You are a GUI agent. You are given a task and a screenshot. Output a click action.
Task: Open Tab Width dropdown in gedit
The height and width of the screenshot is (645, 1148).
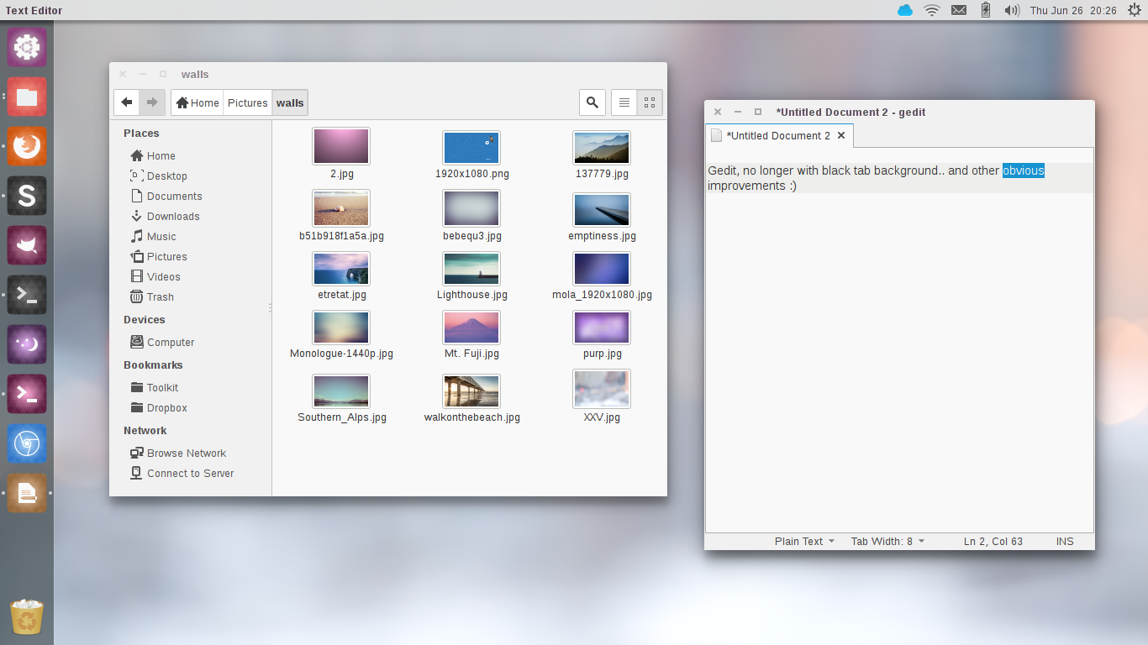coord(887,541)
